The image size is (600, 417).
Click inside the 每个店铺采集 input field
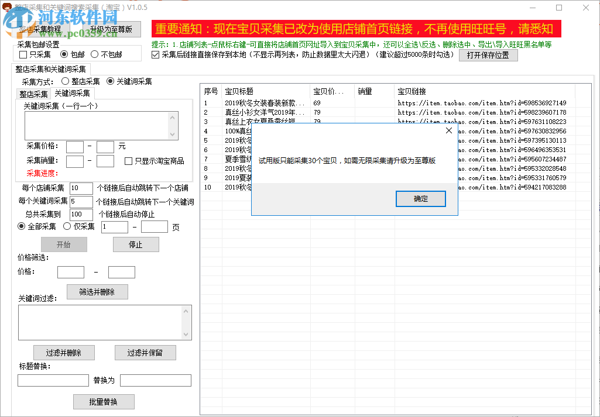81,188
